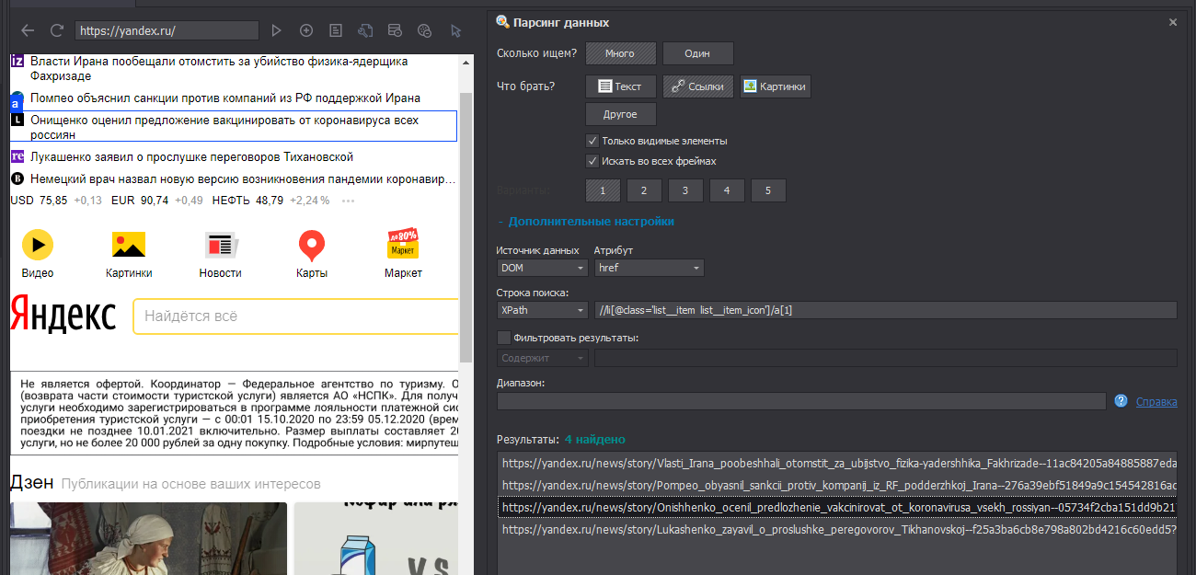Click the plus-in-circle toolbar icon

pyautogui.click(x=306, y=30)
